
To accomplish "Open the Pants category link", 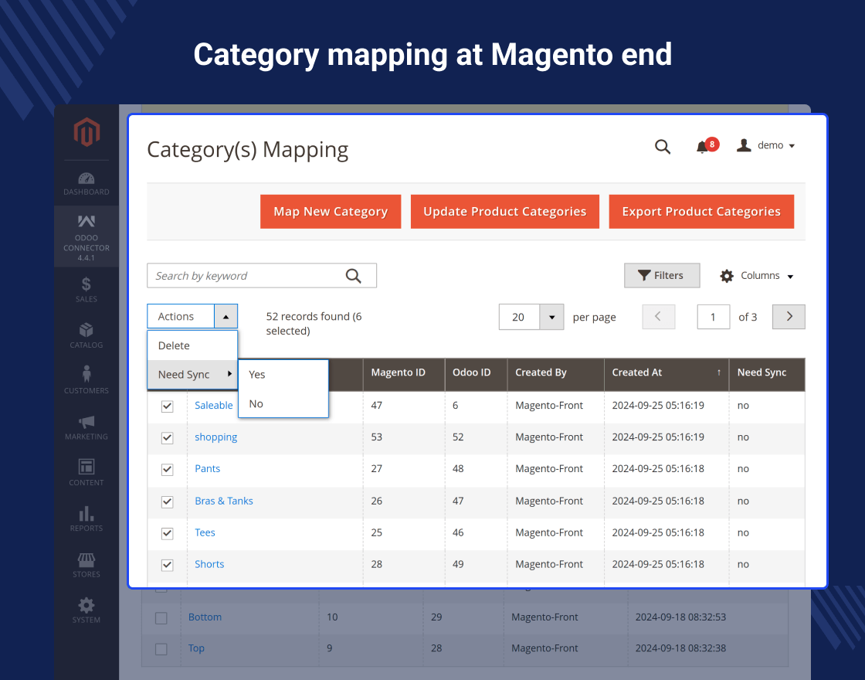I will 208,468.
